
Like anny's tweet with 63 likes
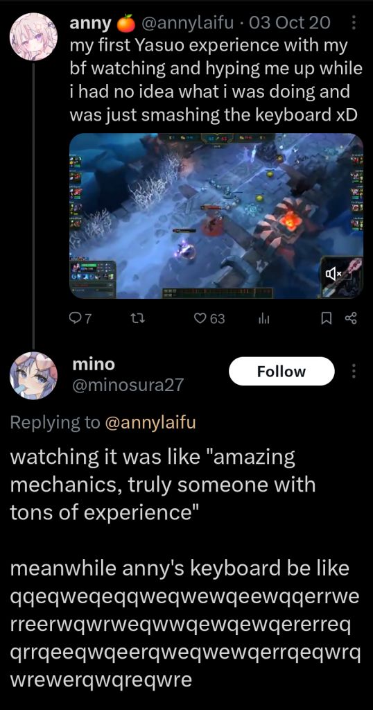[x=209, y=319]
